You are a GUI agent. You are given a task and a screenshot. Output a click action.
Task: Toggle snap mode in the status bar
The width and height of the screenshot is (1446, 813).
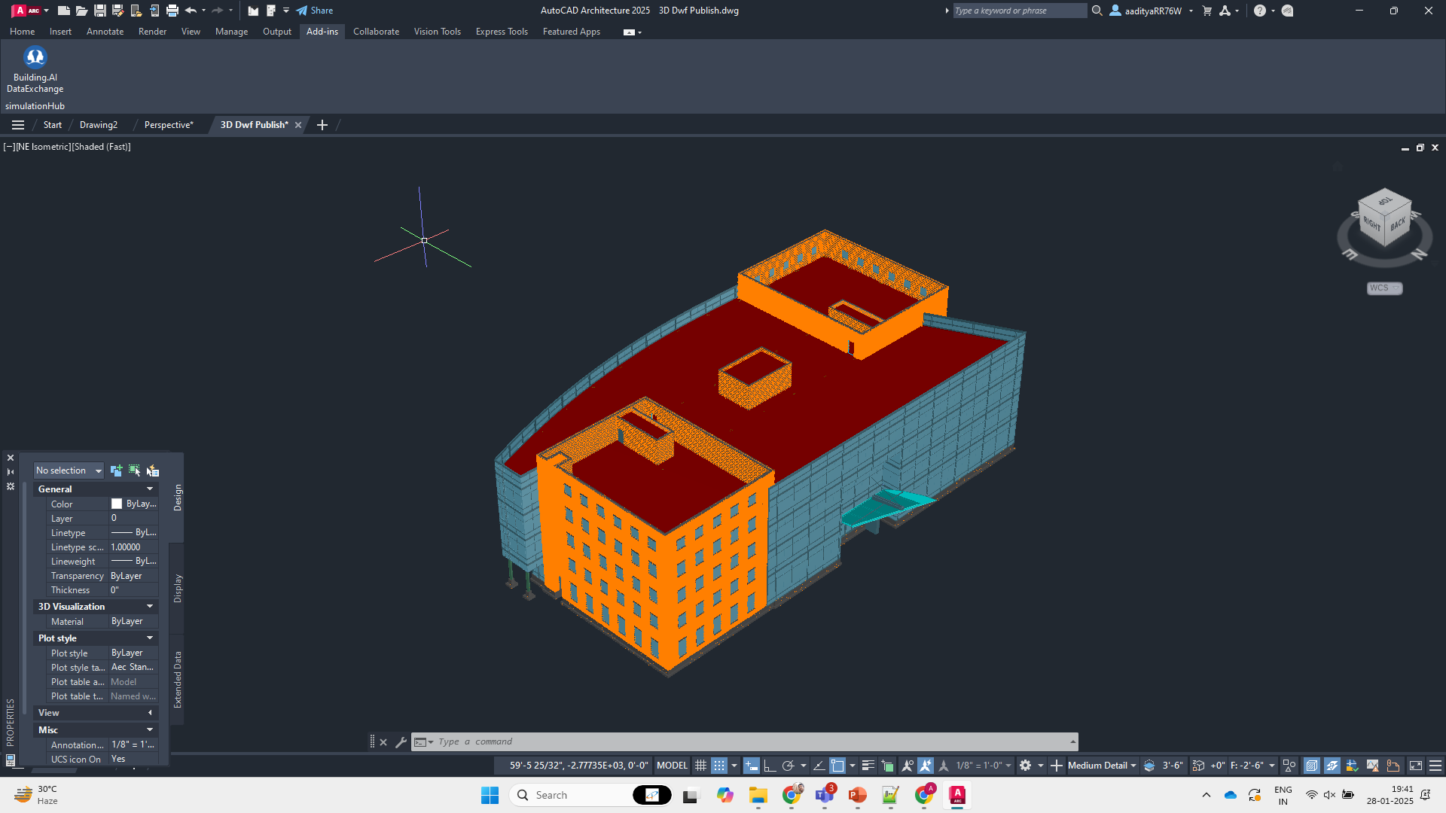[x=720, y=766]
